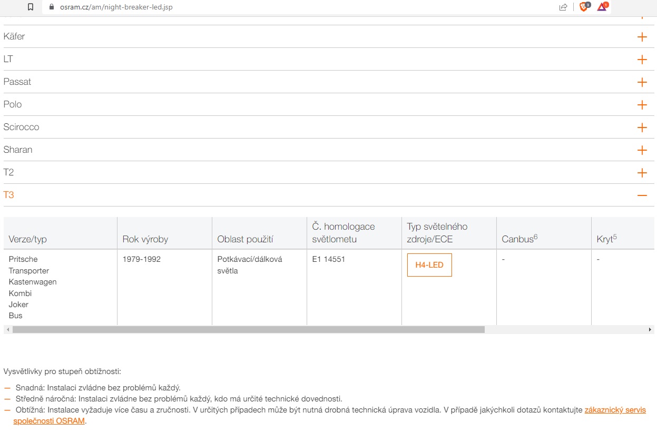Expand Passat row with its plus icon
Image resolution: width=657 pixels, height=432 pixels.
click(642, 82)
